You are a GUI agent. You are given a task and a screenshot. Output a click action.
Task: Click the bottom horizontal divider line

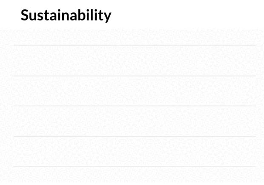coord(135,167)
